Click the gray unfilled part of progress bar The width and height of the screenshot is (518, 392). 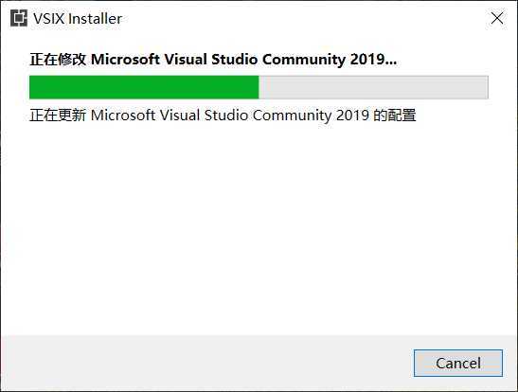[x=374, y=87]
